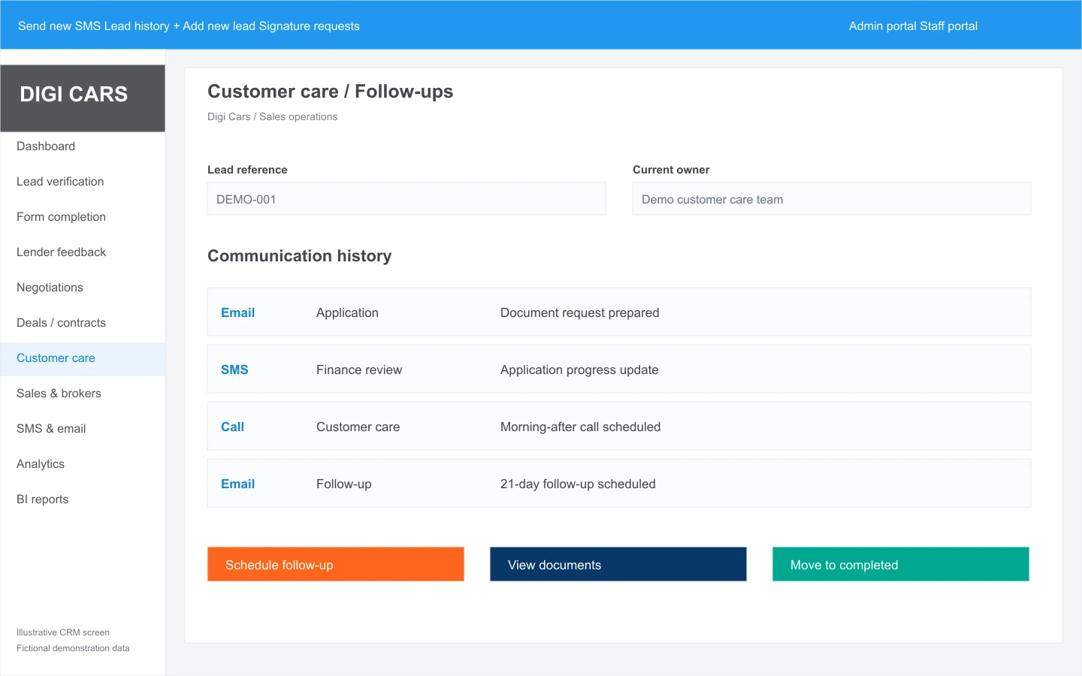Open the Email row for Application
The width and height of the screenshot is (1082, 676).
point(619,312)
